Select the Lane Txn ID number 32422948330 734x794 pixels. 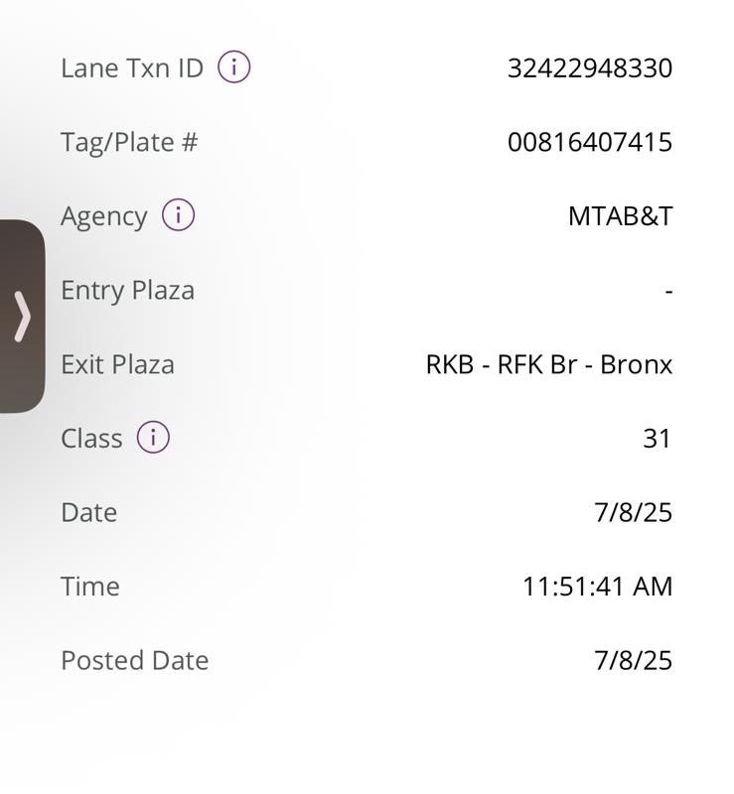[x=589, y=68]
